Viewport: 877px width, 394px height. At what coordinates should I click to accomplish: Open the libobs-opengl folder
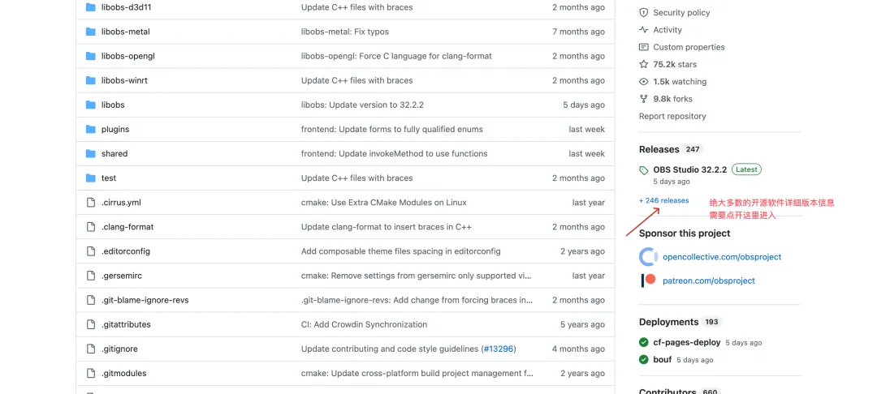click(x=128, y=57)
